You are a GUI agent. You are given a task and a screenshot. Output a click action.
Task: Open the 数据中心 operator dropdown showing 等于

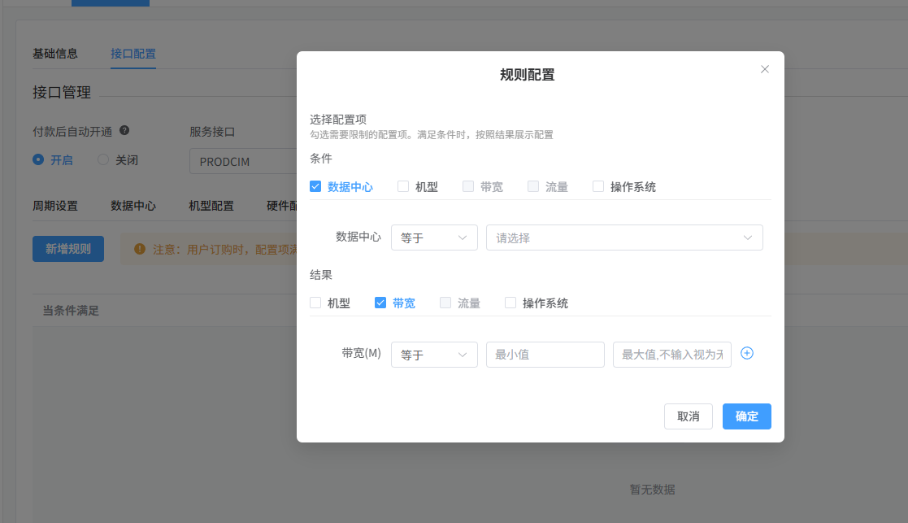click(434, 238)
